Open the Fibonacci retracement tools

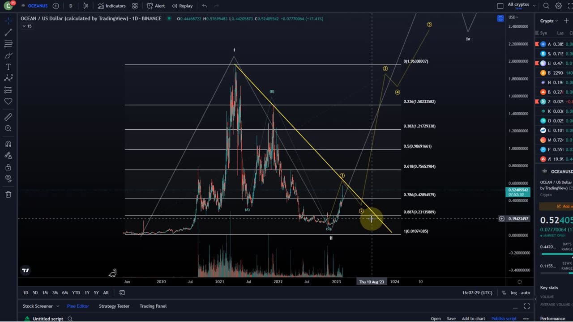[8, 44]
